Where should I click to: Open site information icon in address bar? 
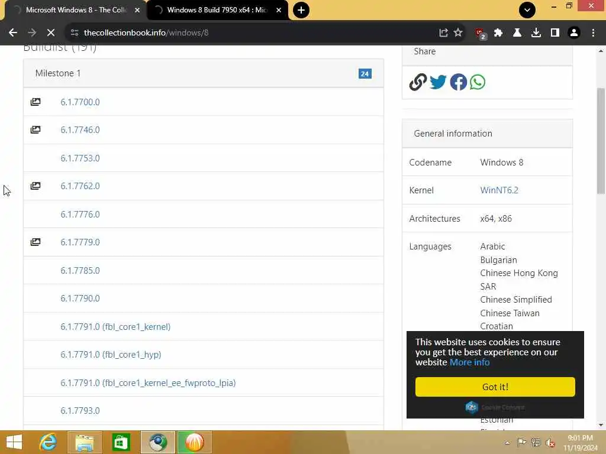(x=75, y=33)
